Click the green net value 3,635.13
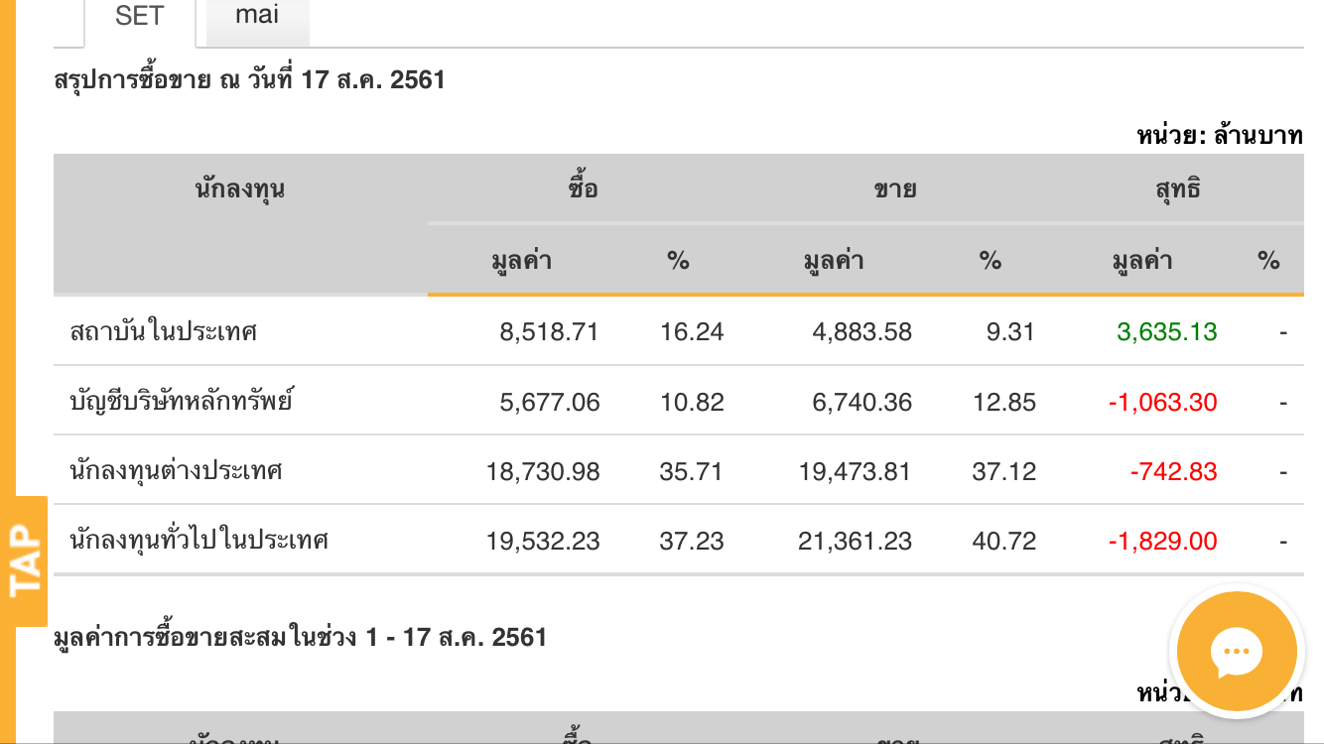Viewport: 1324px width, 744px height. pos(1166,331)
